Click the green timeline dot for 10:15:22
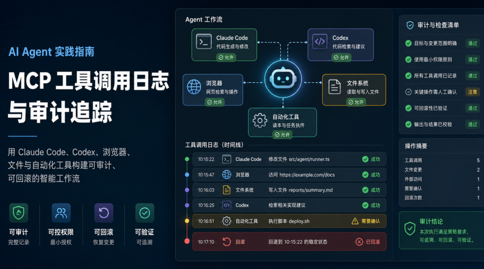 187,159
